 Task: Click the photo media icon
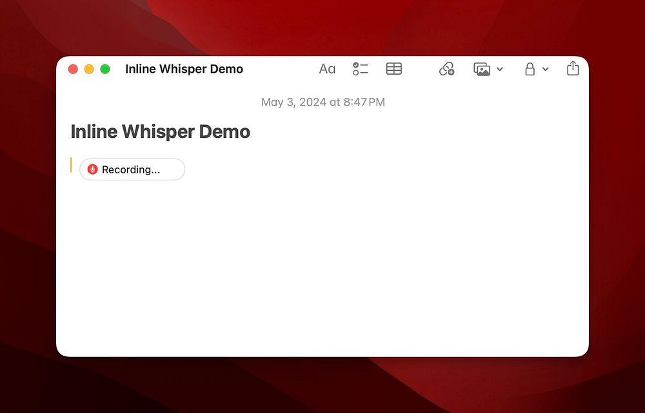coord(482,69)
